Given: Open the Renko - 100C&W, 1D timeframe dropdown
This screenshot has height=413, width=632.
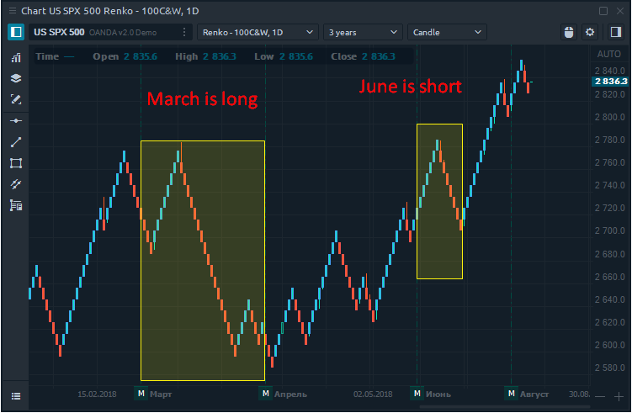Looking at the screenshot, I should pos(258,32).
